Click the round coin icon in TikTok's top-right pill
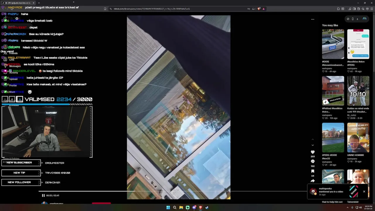375x211 pixels. [348, 19]
